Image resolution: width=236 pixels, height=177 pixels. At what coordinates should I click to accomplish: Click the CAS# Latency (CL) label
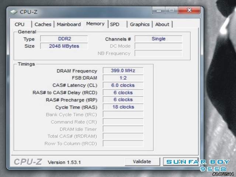click(75, 85)
